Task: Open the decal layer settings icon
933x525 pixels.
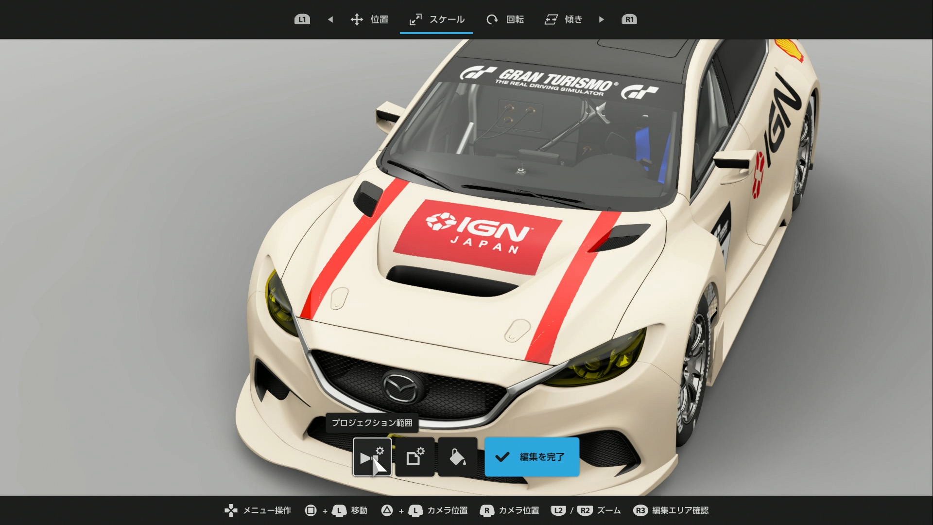Action: (x=415, y=457)
